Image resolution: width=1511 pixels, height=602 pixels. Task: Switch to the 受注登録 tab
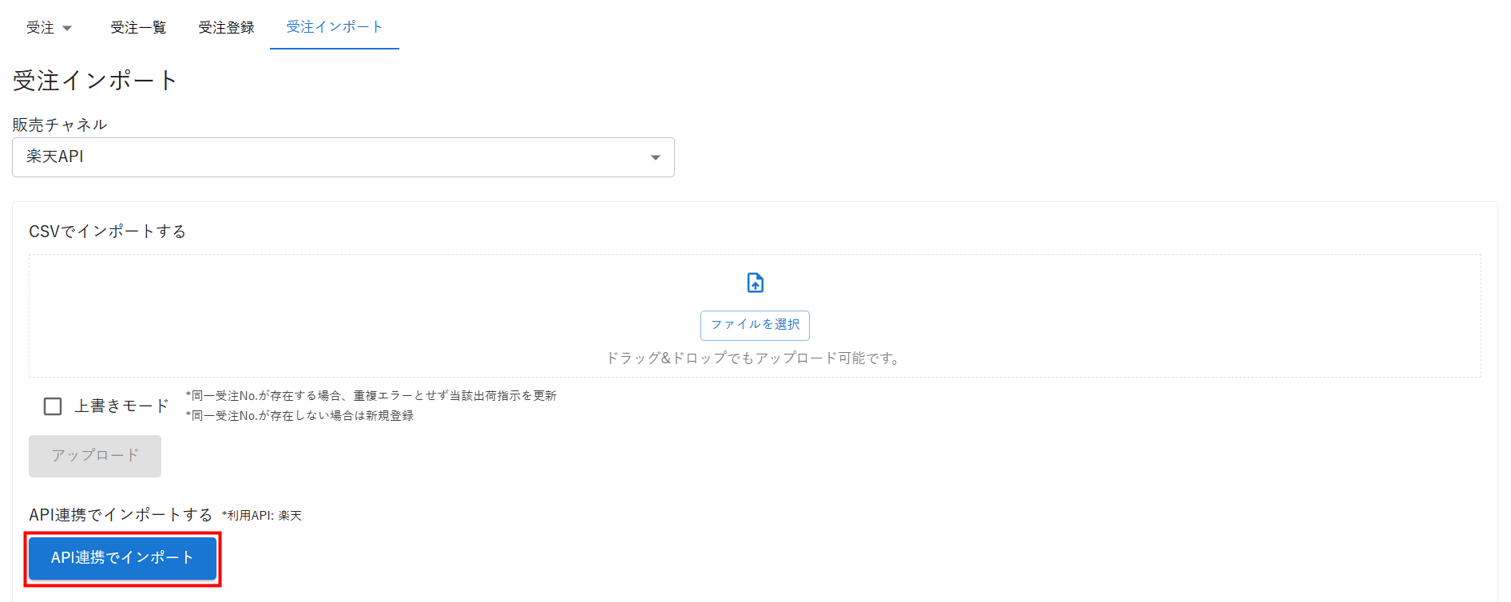[226, 28]
